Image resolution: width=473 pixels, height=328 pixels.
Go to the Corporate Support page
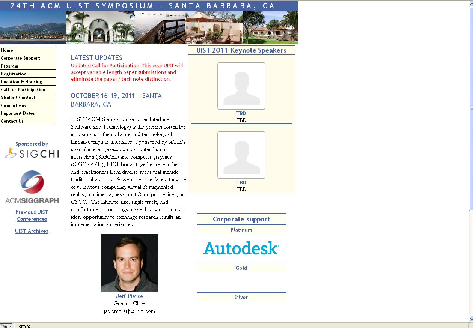click(28, 58)
